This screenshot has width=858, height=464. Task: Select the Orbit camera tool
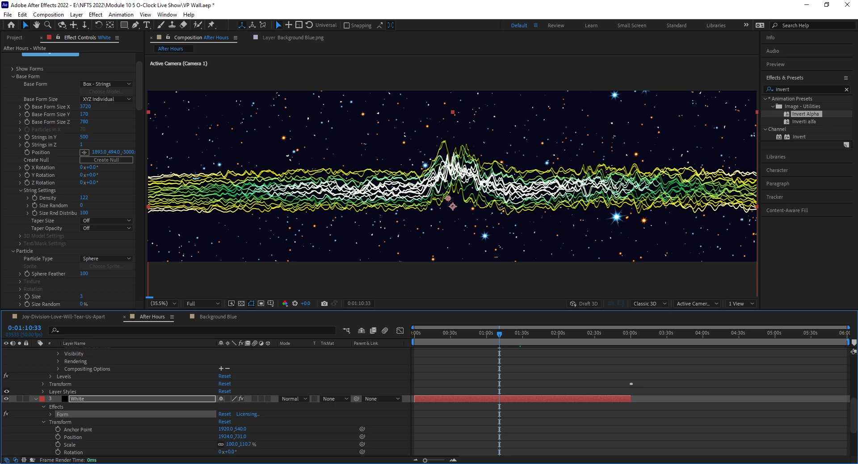(62, 25)
